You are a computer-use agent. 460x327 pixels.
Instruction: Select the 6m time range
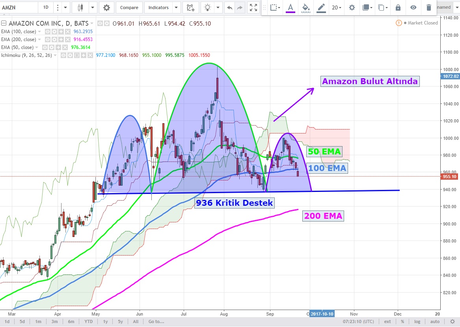coord(71,321)
